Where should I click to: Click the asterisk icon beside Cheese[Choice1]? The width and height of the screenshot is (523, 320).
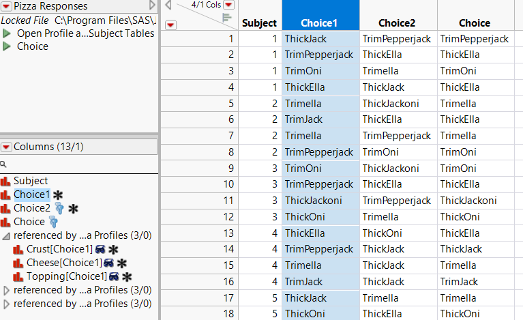coord(122,263)
